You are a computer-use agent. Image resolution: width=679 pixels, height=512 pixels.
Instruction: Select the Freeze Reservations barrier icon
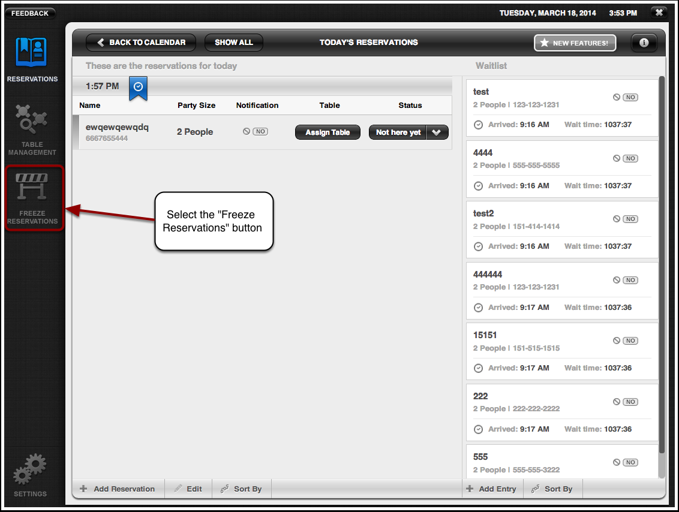pos(32,186)
